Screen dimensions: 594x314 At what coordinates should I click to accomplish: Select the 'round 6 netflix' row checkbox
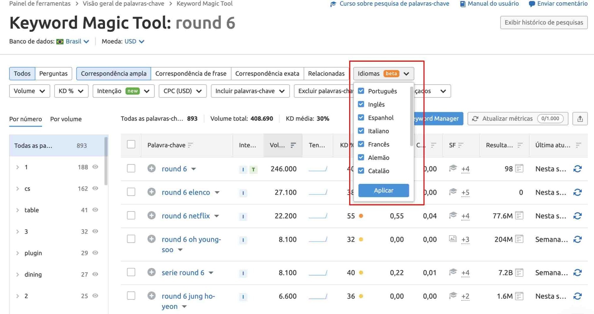point(131,216)
